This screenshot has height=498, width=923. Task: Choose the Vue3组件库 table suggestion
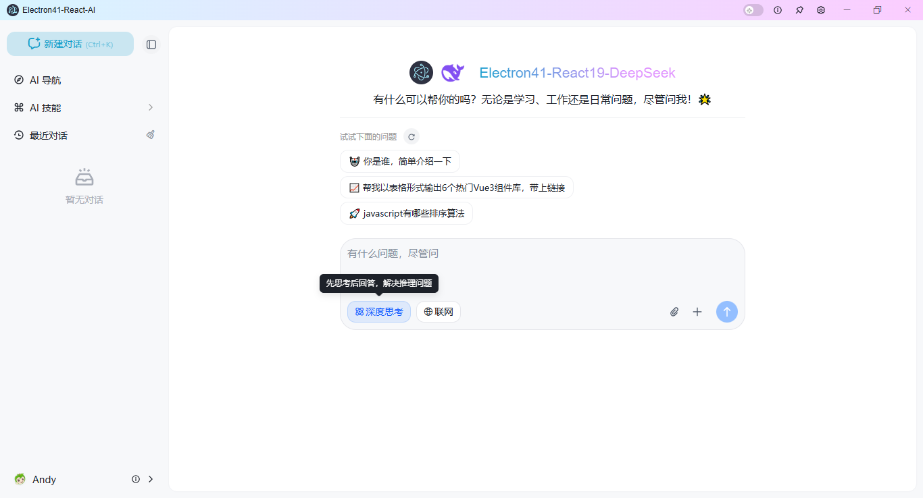pos(457,188)
